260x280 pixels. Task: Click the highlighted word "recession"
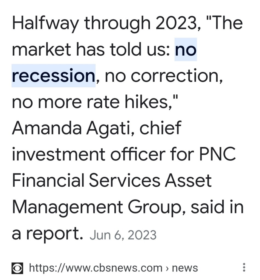click(53, 76)
